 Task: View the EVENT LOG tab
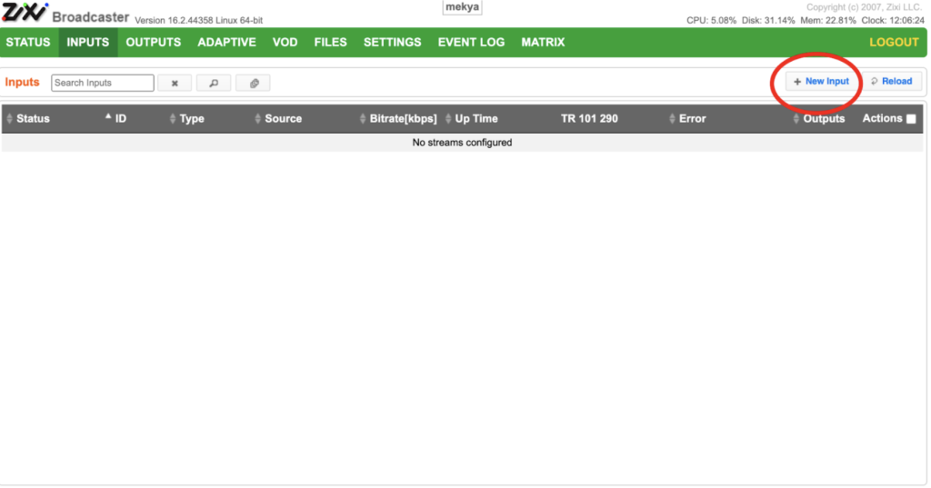click(x=472, y=42)
